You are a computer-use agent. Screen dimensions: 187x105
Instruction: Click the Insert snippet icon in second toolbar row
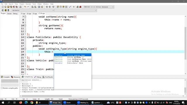[x=3, y=10]
